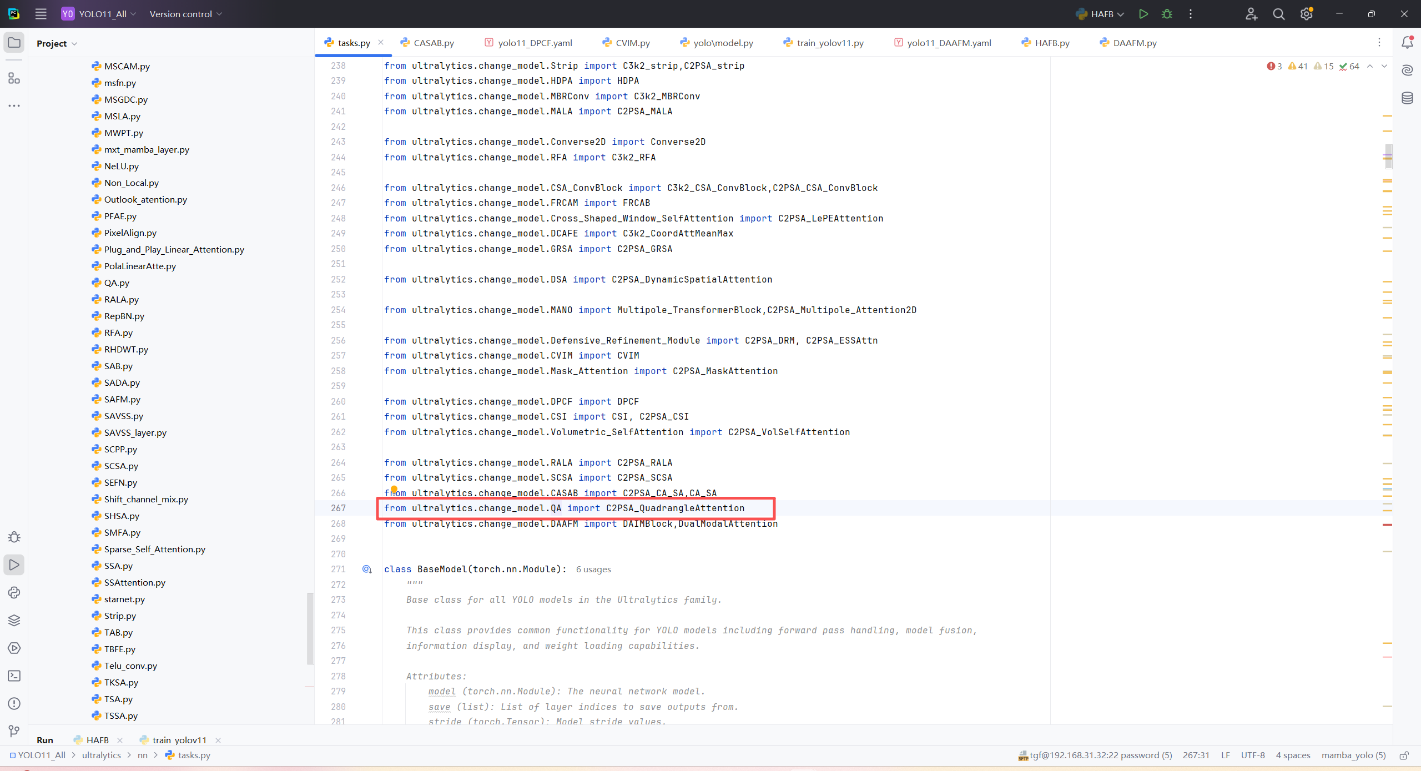Open the Git tool window

tap(14, 731)
